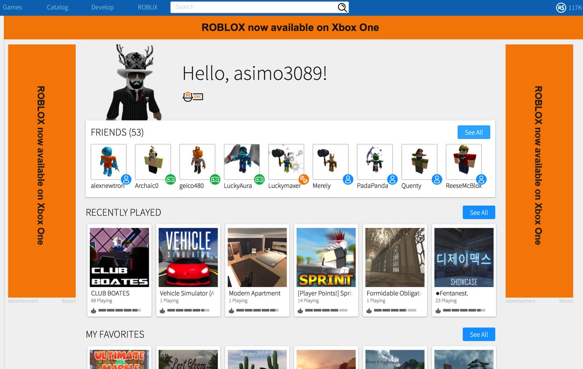Click the CLUB BOATES title text

coord(110,293)
